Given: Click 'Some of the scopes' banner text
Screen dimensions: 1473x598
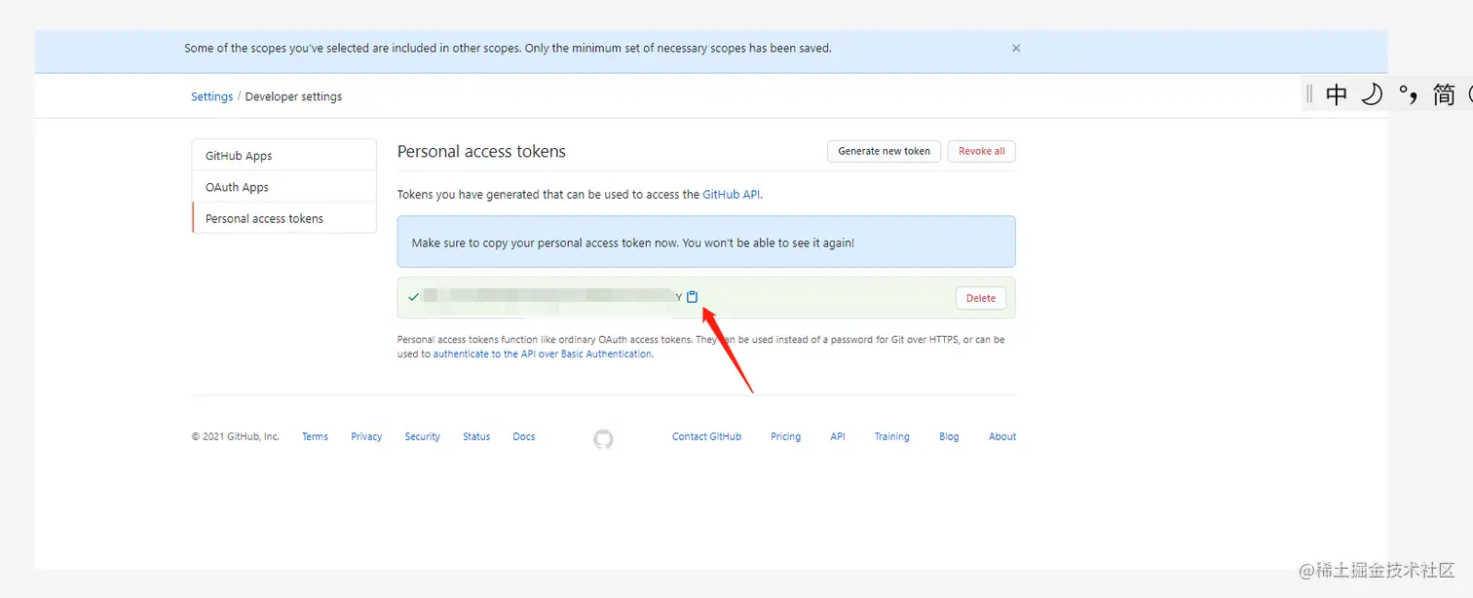Looking at the screenshot, I should (508, 48).
